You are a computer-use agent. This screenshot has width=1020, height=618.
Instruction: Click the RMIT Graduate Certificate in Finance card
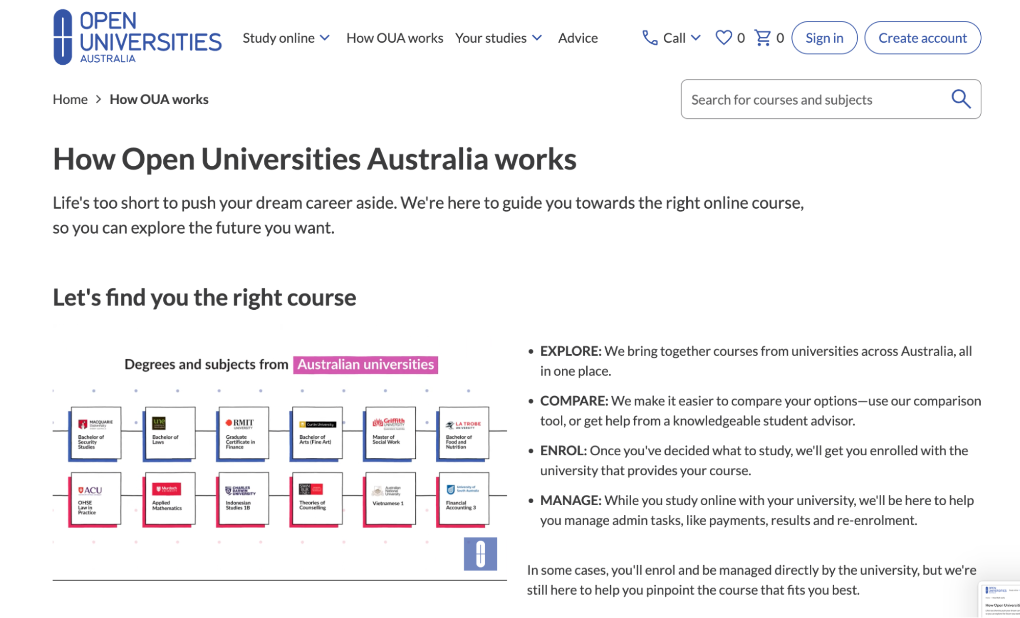coord(243,433)
